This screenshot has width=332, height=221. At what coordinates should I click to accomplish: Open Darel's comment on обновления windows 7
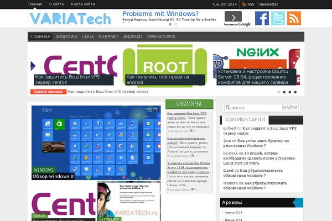(253, 173)
